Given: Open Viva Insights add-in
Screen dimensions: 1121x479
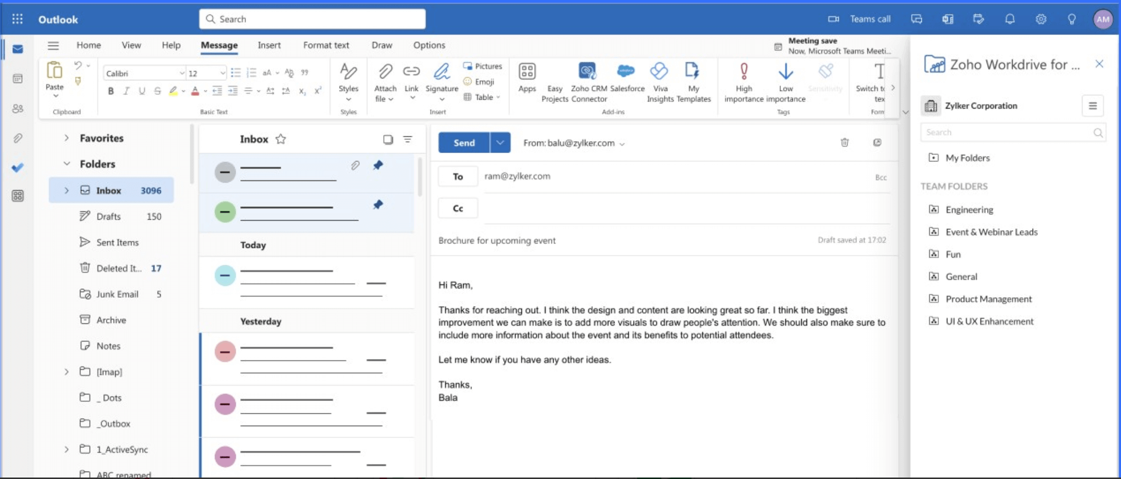Looking at the screenshot, I should [x=660, y=82].
